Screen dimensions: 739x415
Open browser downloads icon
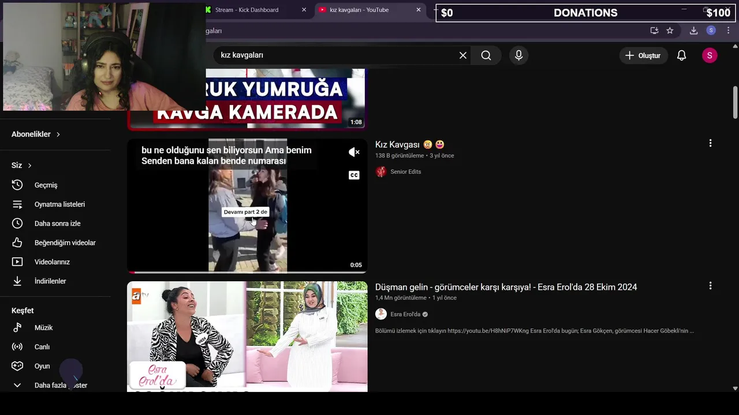pos(693,31)
